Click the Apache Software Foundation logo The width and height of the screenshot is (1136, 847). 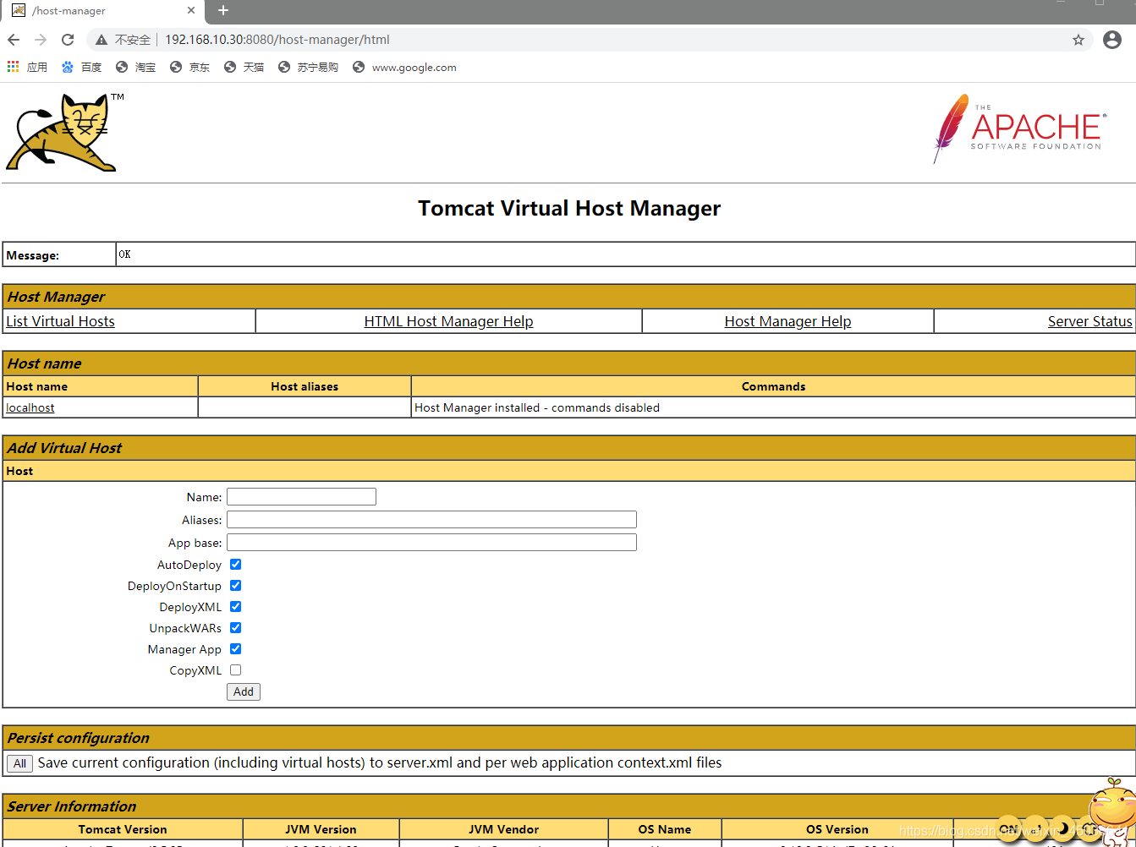pos(1019,128)
